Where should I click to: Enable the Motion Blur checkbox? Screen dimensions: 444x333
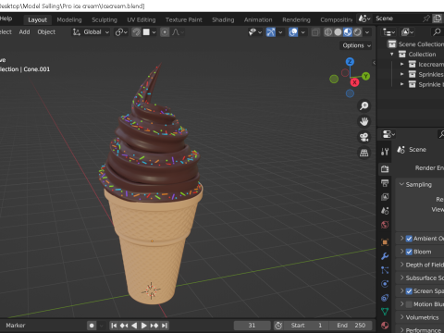pos(409,304)
